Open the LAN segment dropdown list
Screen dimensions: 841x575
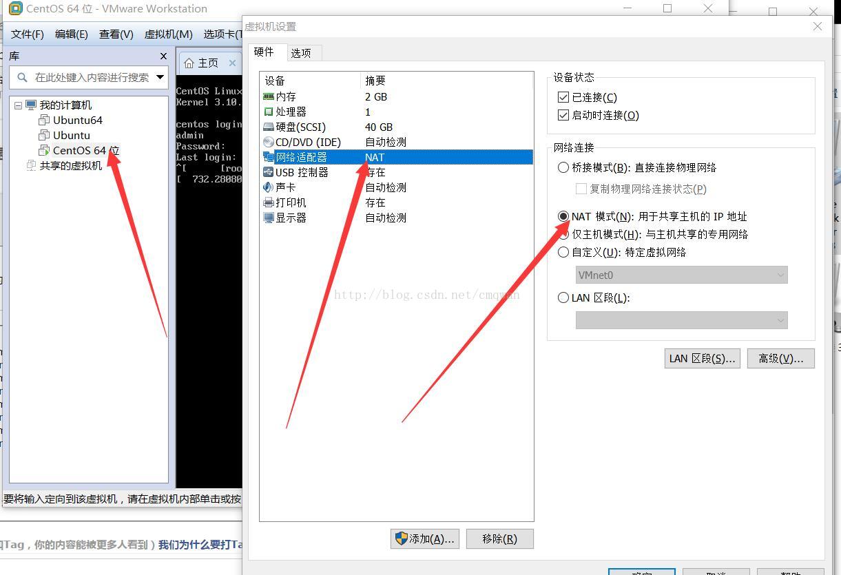[x=682, y=320]
